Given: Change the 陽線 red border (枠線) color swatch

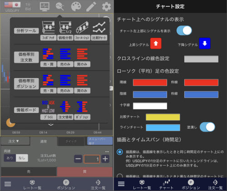Looking at the screenshot, I should click(x=201, y=83).
